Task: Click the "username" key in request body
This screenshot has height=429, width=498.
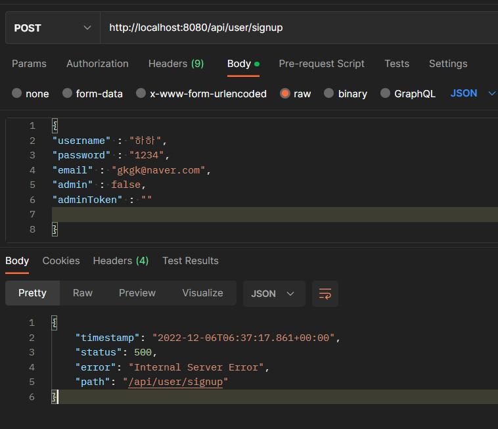Action: point(81,141)
